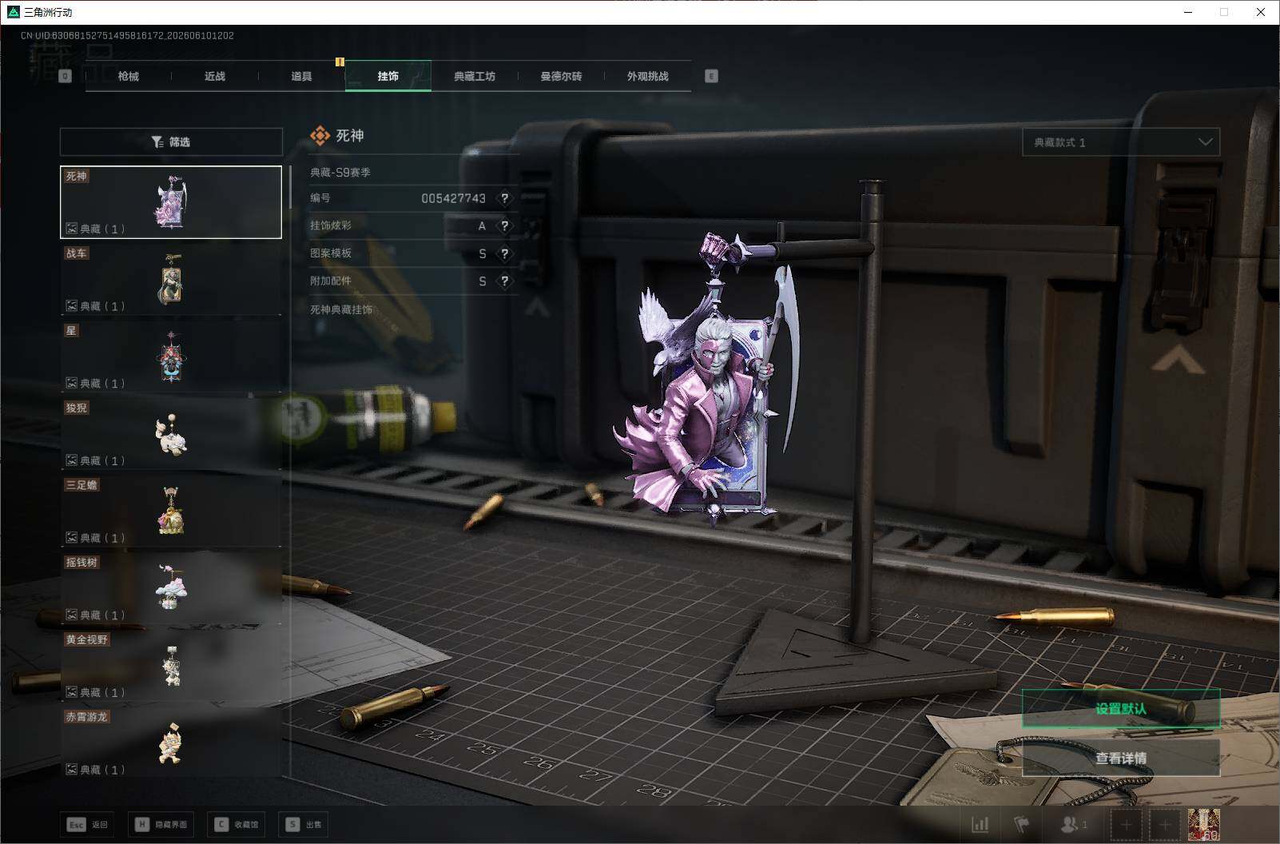Go to the 典藏工坊 tab
1280x844 pixels.
(475, 76)
